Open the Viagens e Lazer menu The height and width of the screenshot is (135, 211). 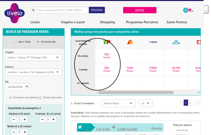click(x=73, y=22)
